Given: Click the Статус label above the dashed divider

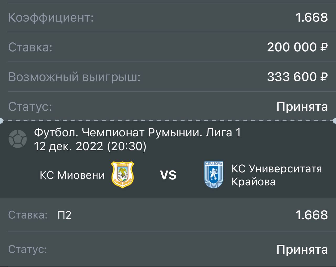Looking at the screenshot, I should click(x=30, y=107).
